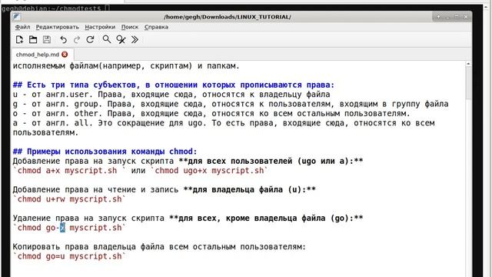
Task: Open the Настройки menu
Action: (x=100, y=27)
